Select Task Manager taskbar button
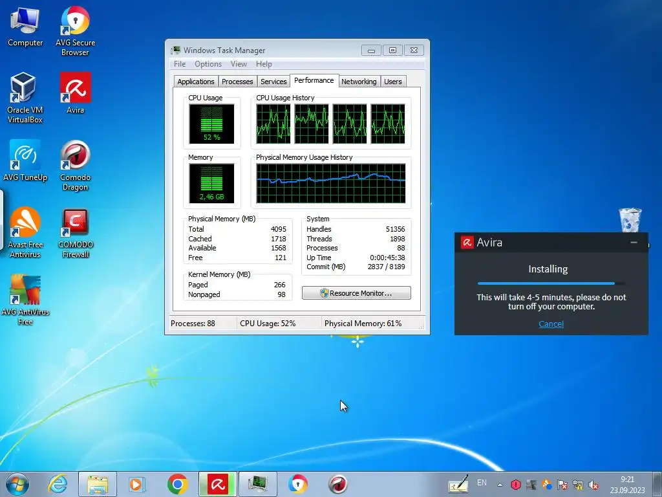662x497 pixels. [257, 484]
